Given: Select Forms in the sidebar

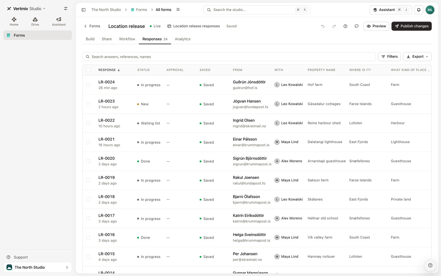Looking at the screenshot, I should (37, 35).
